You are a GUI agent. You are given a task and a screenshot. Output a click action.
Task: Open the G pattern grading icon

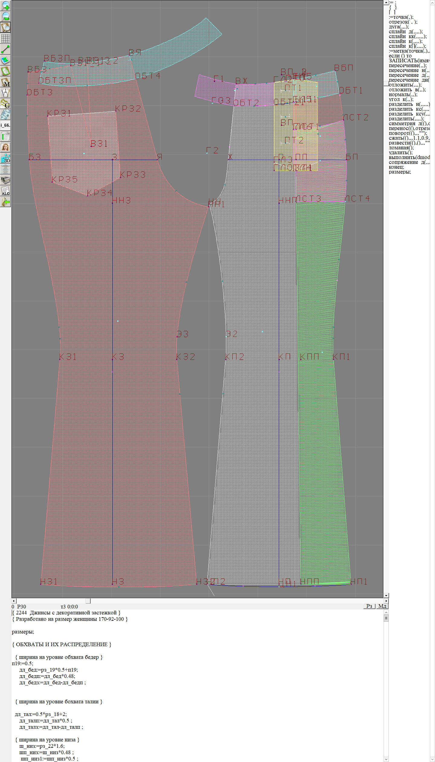tap(5, 104)
